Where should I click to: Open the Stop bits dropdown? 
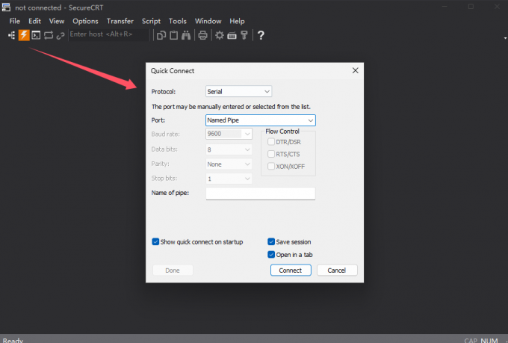(x=229, y=179)
